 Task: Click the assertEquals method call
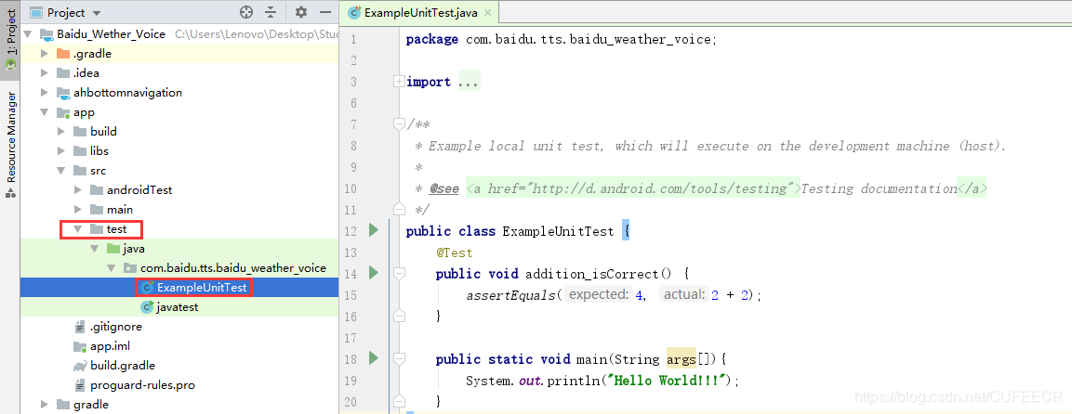point(510,295)
